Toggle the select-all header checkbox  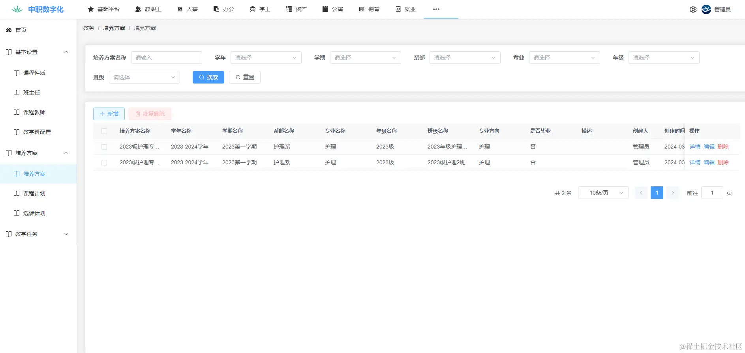(104, 131)
